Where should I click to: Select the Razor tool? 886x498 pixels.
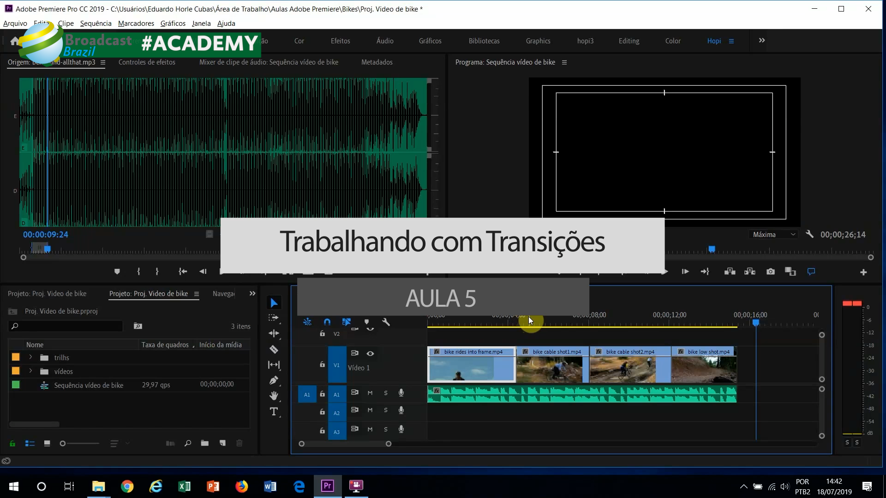pos(274,349)
